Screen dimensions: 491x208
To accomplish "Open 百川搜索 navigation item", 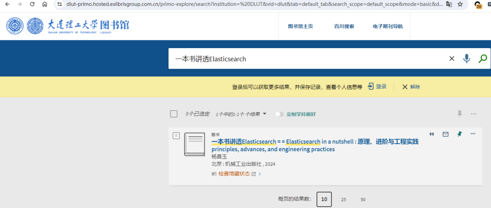I will [344, 26].
